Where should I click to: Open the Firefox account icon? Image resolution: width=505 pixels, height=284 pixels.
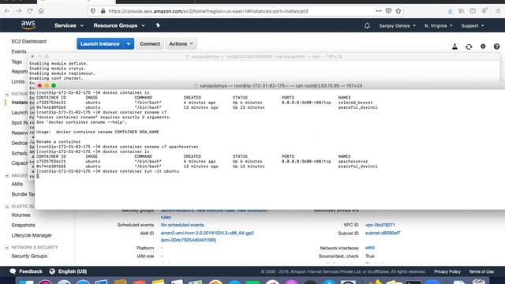coord(484,11)
